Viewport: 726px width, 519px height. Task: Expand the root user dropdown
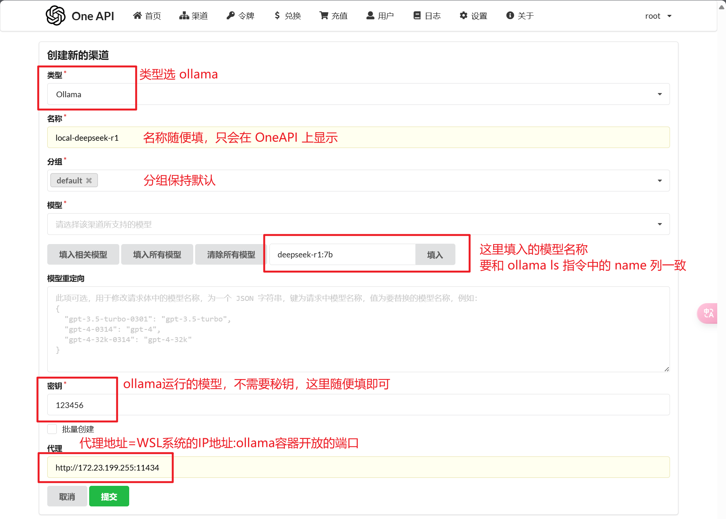658,16
